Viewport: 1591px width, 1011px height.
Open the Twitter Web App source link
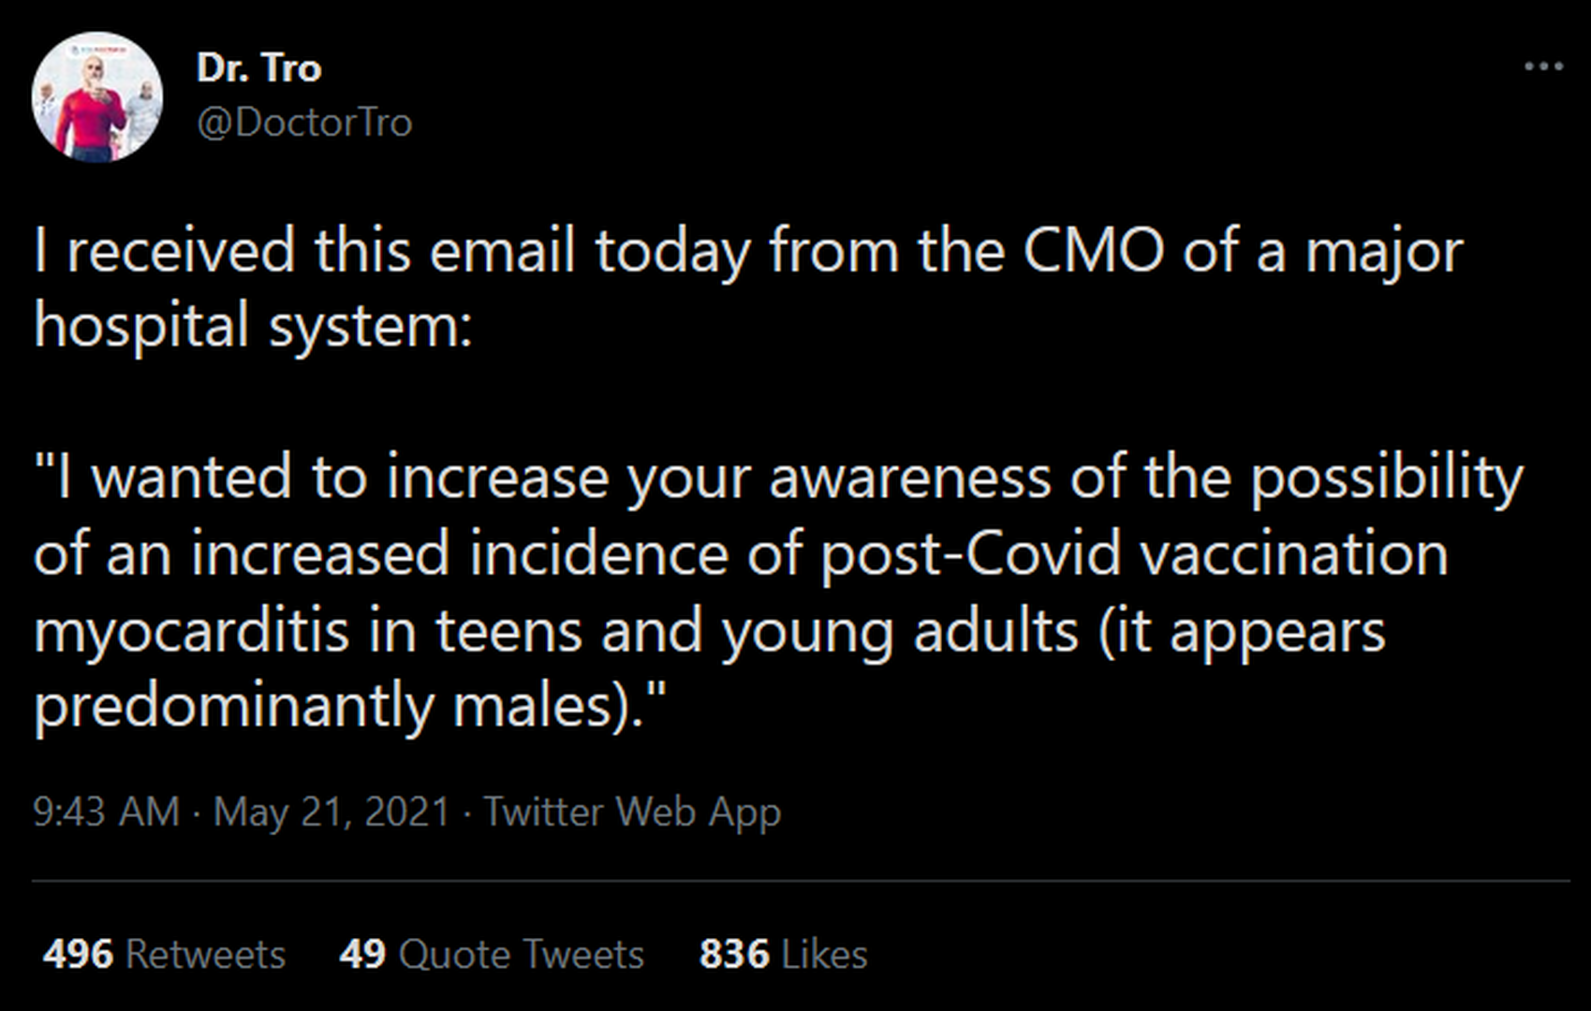coord(632,812)
